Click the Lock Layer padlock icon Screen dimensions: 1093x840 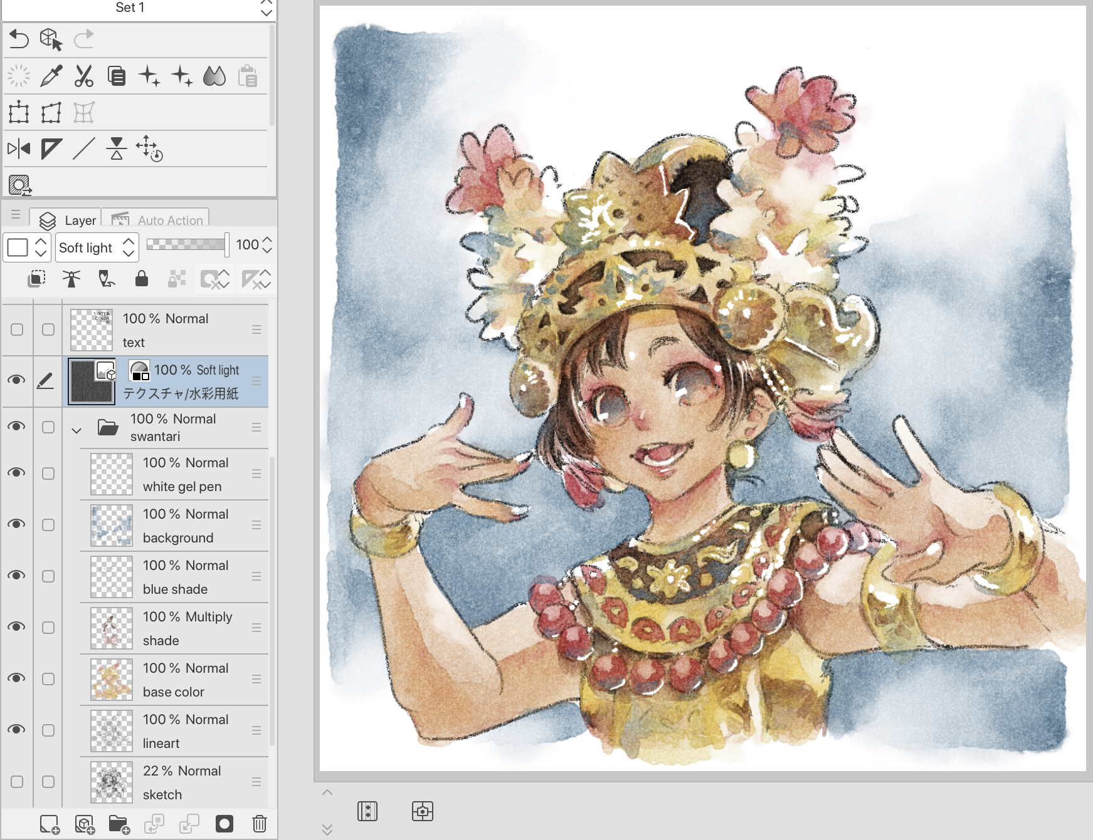click(x=142, y=279)
